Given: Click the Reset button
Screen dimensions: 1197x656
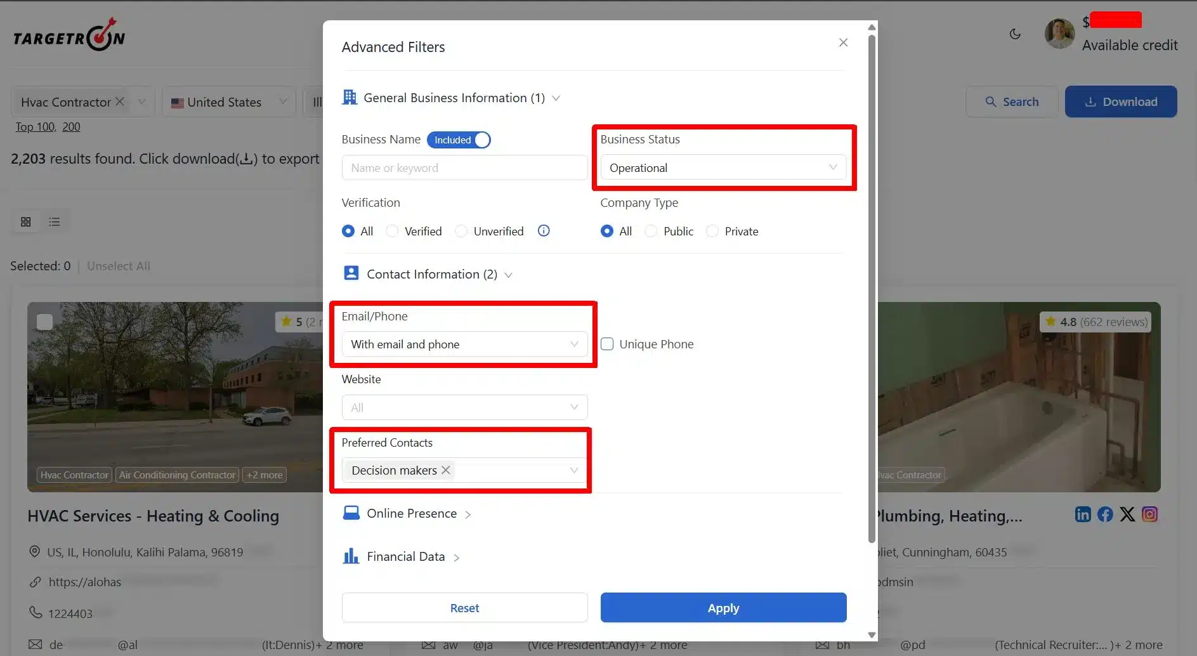Looking at the screenshot, I should click(464, 608).
